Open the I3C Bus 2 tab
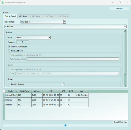 [x=37, y=17]
